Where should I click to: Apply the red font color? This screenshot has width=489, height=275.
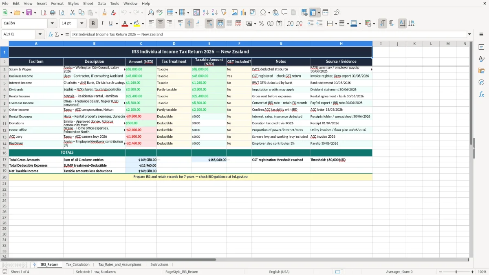[125, 24]
